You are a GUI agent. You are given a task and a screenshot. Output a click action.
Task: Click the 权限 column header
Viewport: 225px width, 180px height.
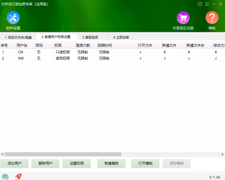(x=65, y=45)
